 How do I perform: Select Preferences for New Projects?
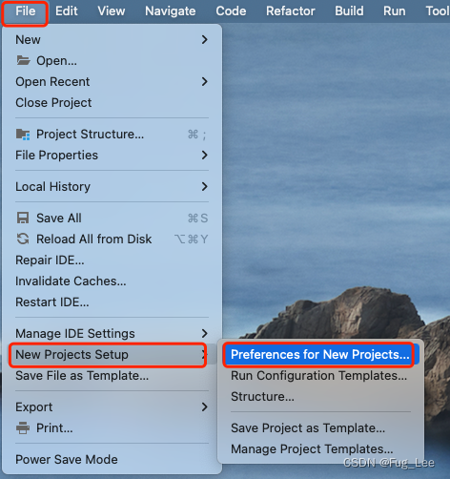click(320, 354)
